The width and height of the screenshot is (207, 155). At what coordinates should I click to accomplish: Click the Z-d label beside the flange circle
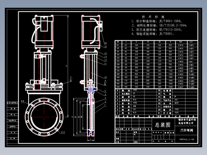pyautogui.click(x=63, y=132)
